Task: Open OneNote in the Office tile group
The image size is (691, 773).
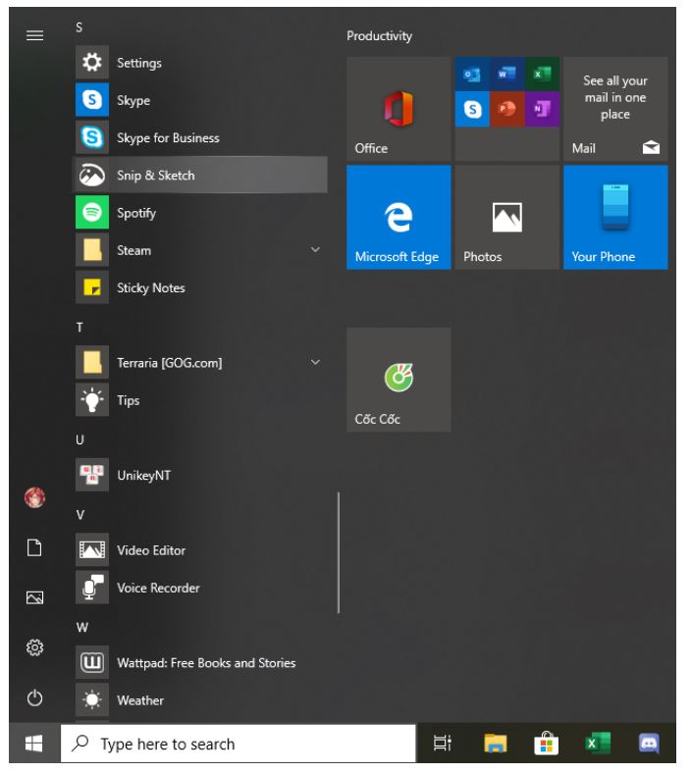Action: (542, 109)
